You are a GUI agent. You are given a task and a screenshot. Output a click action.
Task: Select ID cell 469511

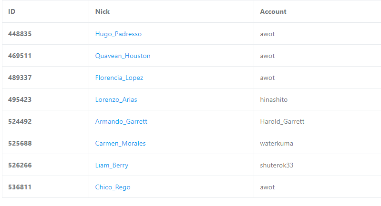pos(20,56)
